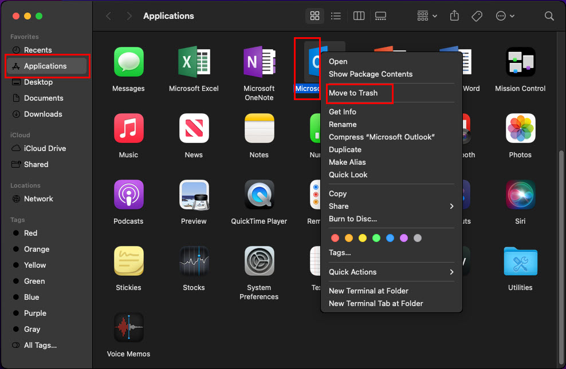566x369 pixels.
Task: Choose New Terminal Tab at Folder
Action: coord(391,303)
